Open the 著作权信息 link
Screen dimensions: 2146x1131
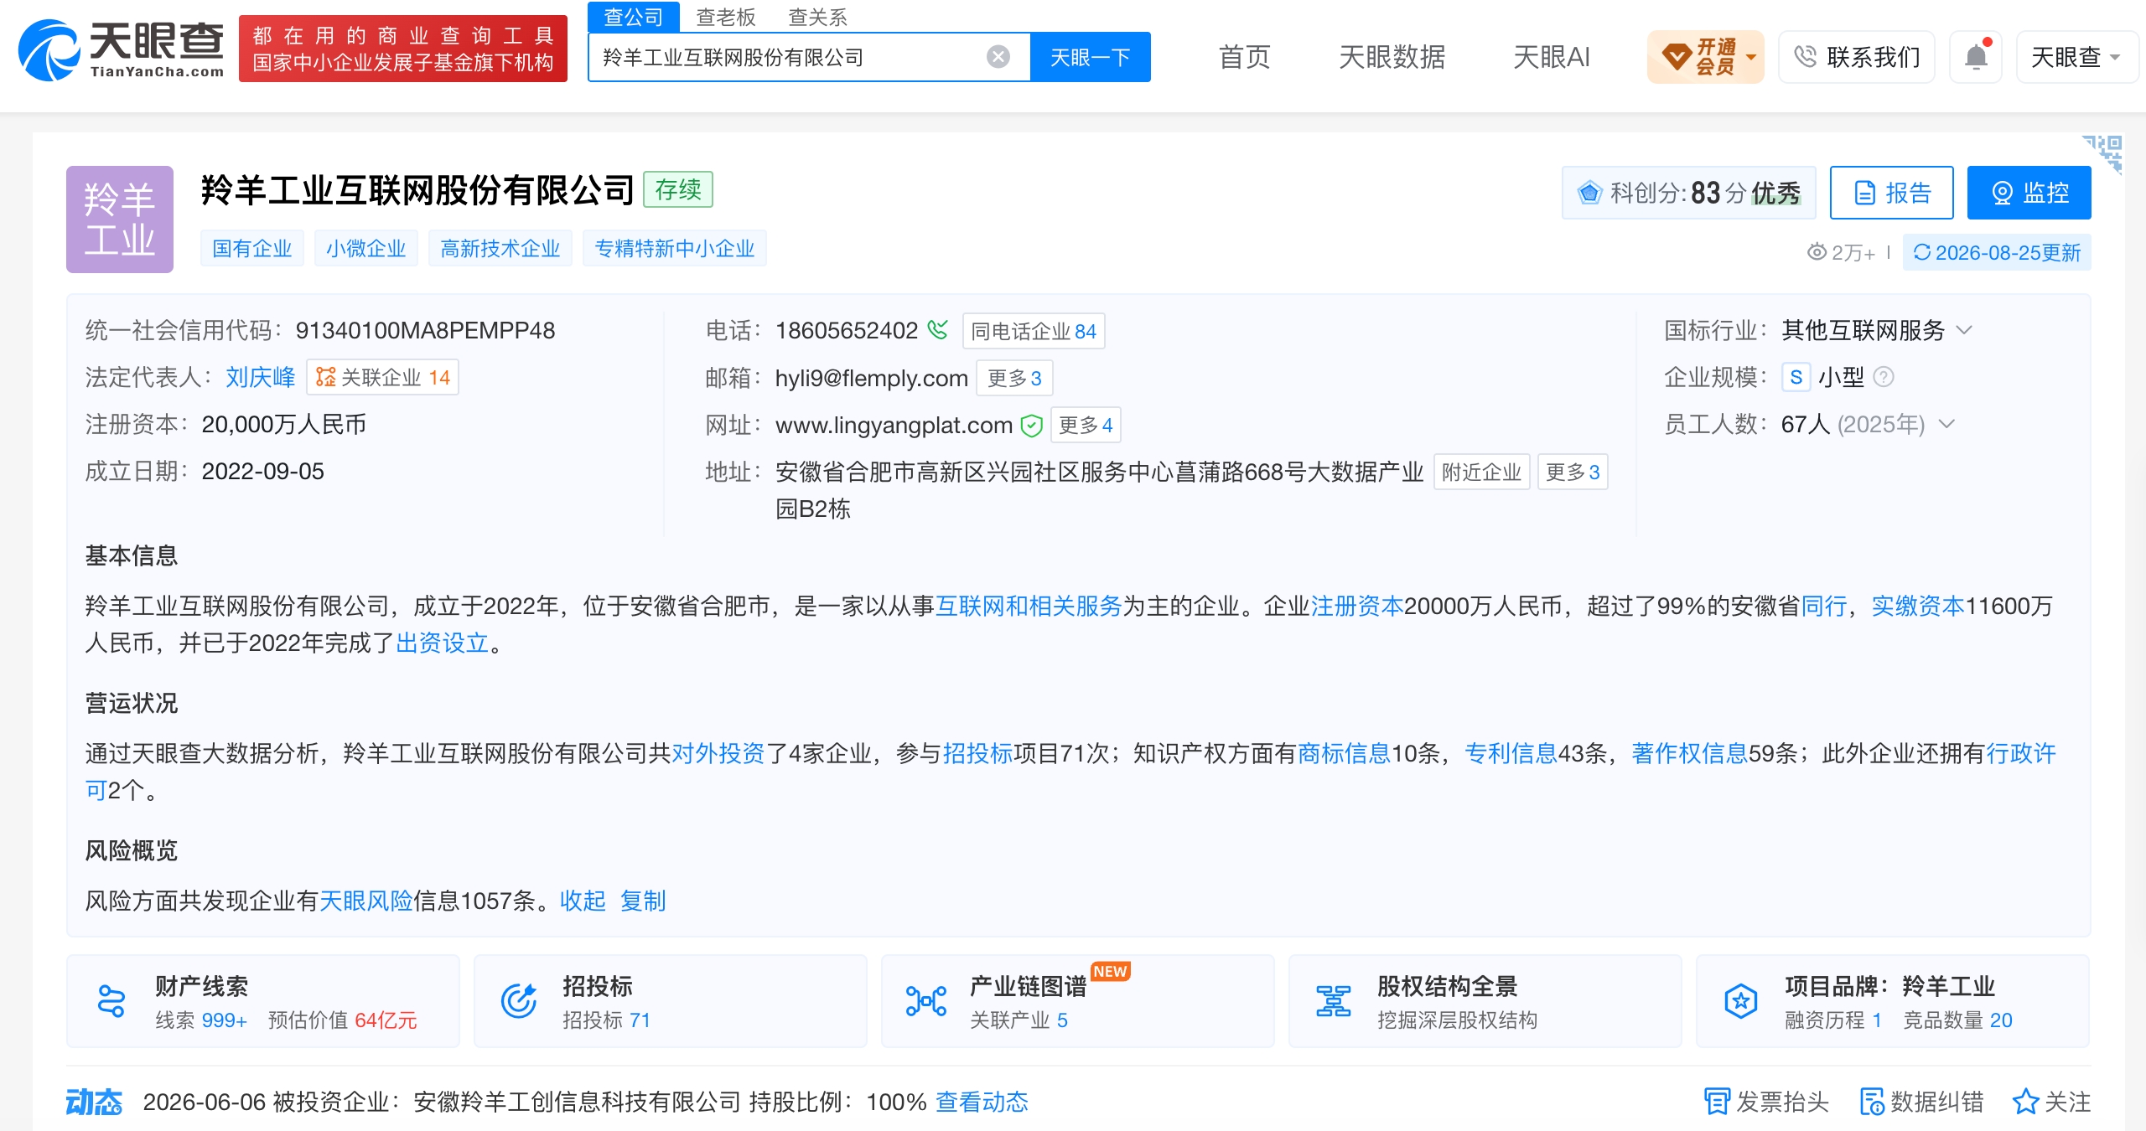pyautogui.click(x=1689, y=753)
